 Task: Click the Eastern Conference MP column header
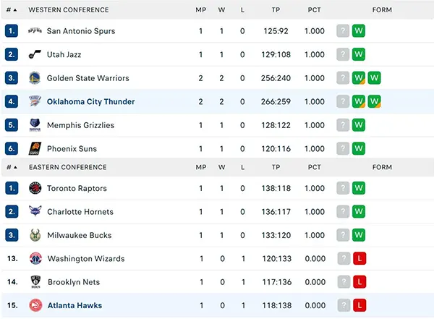tap(200, 167)
